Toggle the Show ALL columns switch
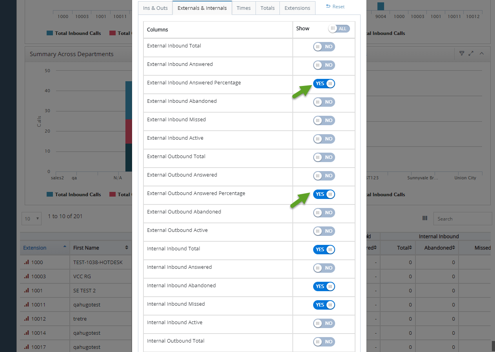 pos(339,29)
